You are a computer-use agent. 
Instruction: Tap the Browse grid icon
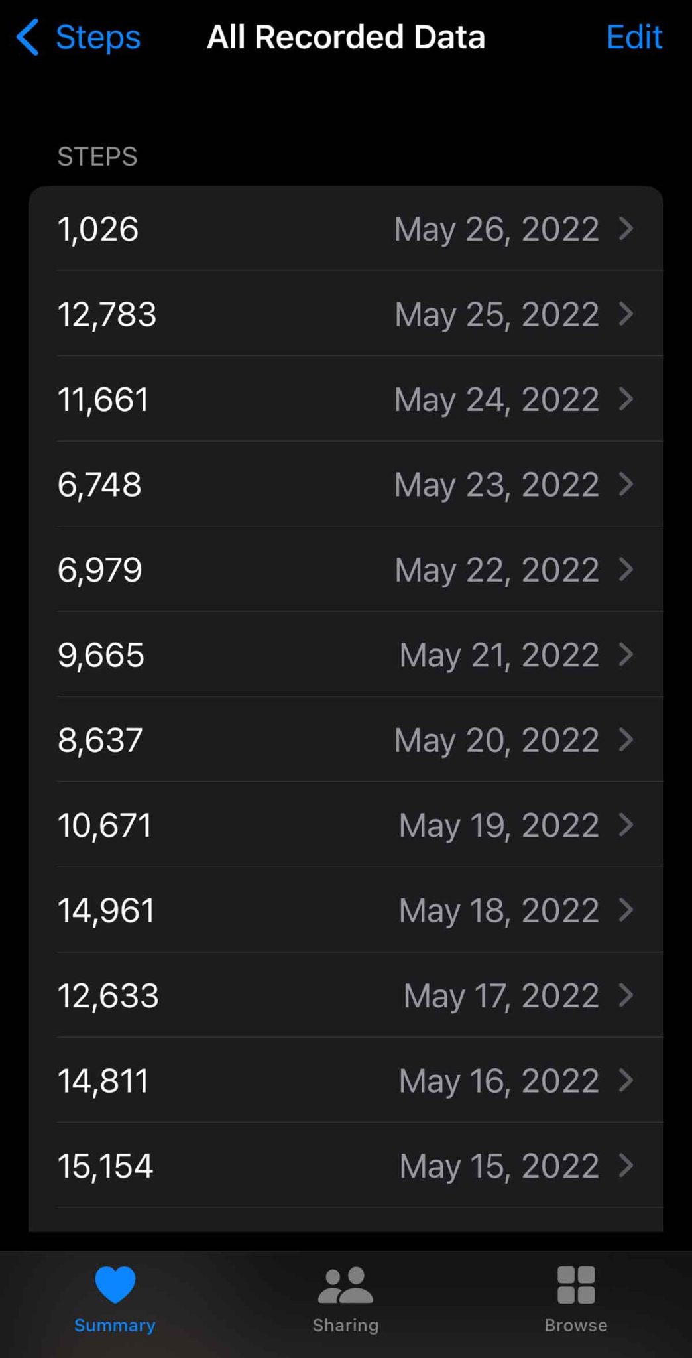[575, 1284]
